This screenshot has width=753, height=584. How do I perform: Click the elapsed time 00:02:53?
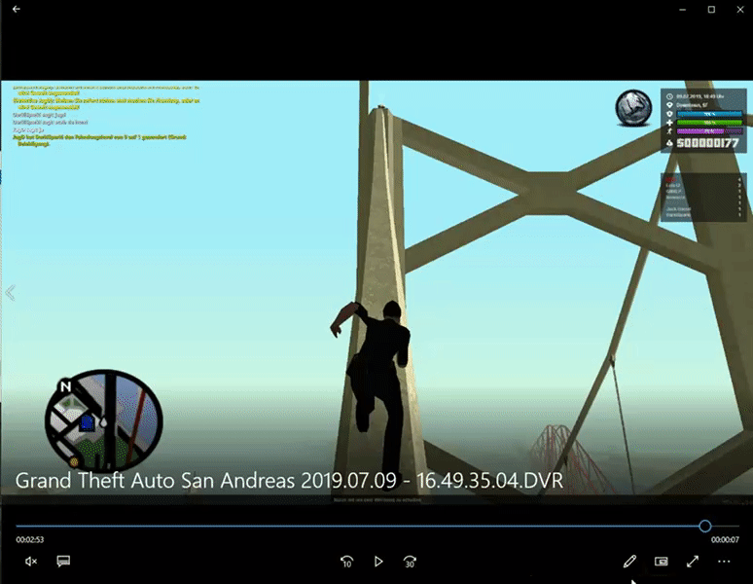point(30,540)
